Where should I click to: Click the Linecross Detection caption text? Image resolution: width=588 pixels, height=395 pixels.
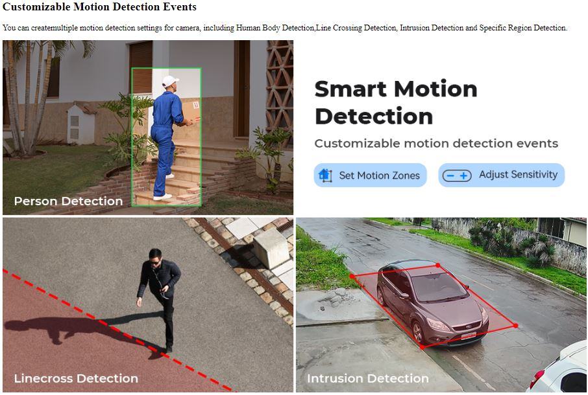[x=76, y=379]
